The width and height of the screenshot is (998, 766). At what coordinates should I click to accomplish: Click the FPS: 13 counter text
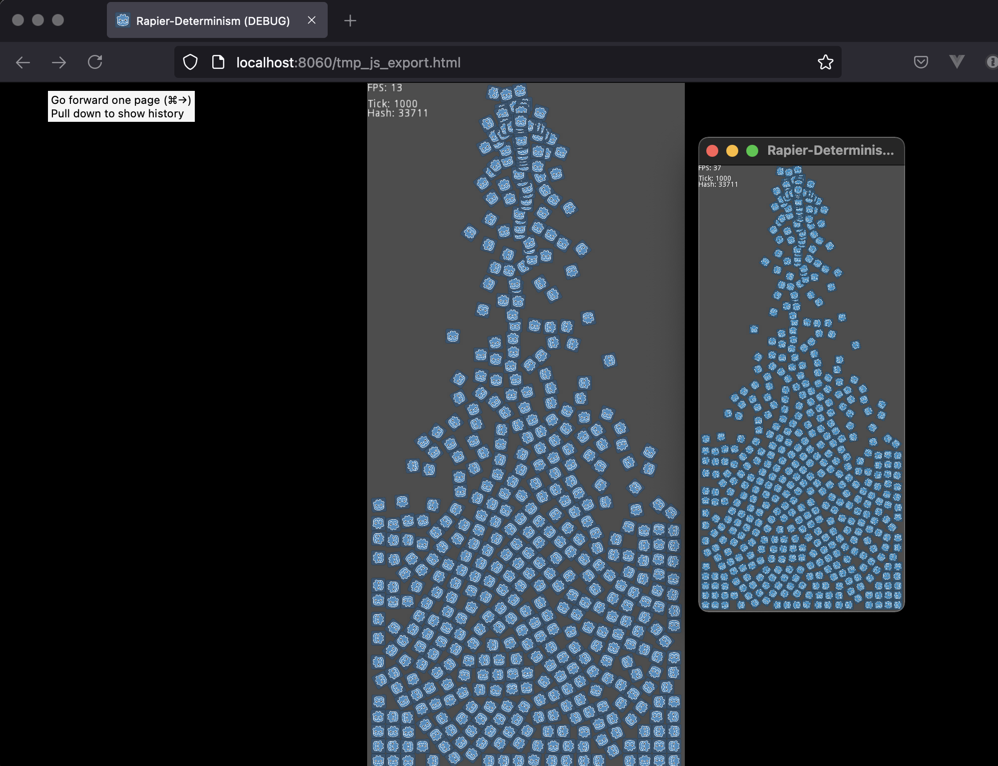(385, 88)
